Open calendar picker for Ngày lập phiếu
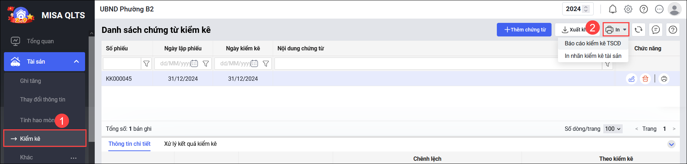Viewport: 687px width, 164px height. tap(194, 64)
